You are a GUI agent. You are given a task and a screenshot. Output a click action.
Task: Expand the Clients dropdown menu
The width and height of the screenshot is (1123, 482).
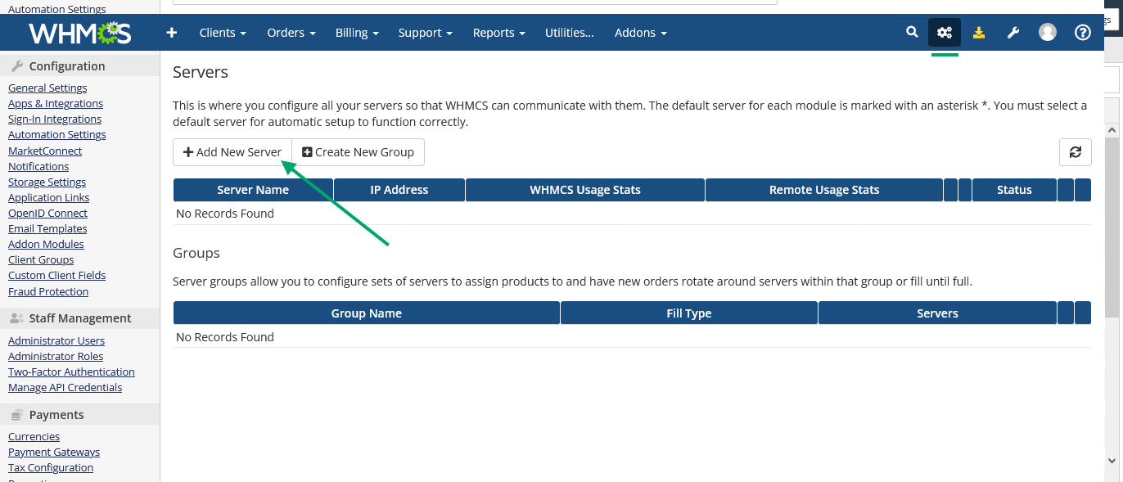[223, 33]
